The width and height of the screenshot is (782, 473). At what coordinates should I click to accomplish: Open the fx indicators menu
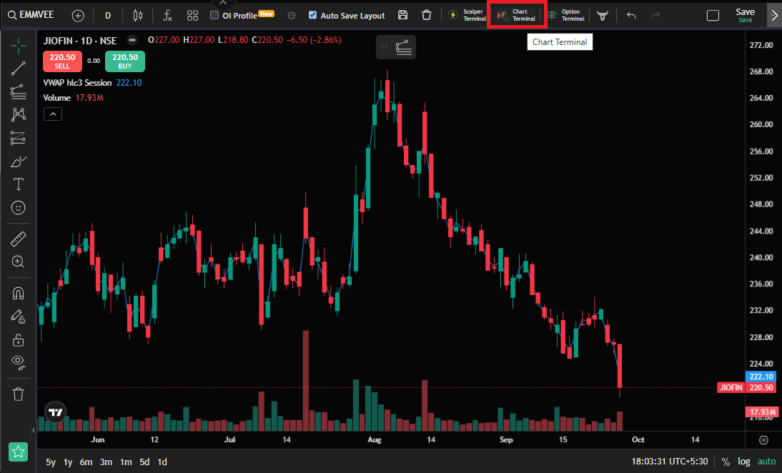tap(167, 16)
